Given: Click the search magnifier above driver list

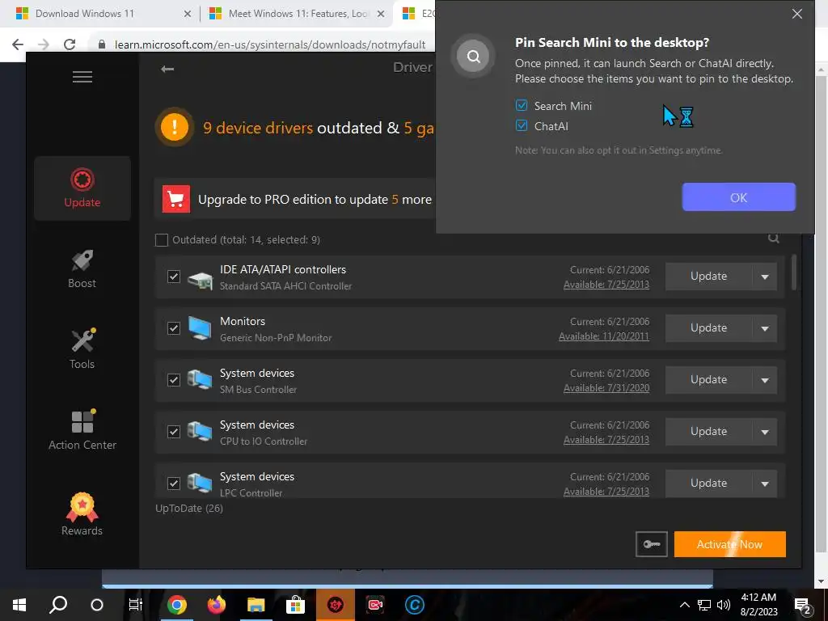Looking at the screenshot, I should 773,239.
